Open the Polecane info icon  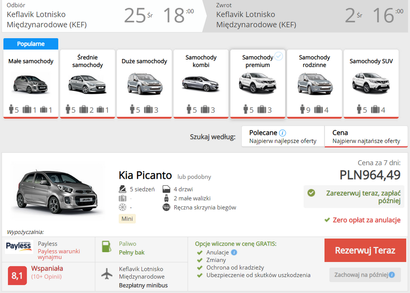click(282, 133)
